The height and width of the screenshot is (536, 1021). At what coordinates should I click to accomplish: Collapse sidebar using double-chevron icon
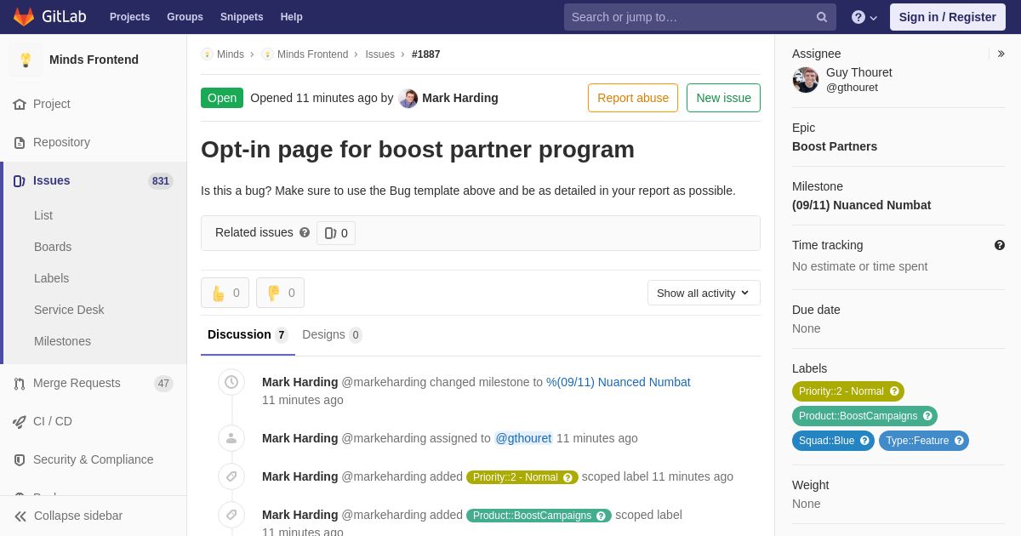click(x=20, y=516)
